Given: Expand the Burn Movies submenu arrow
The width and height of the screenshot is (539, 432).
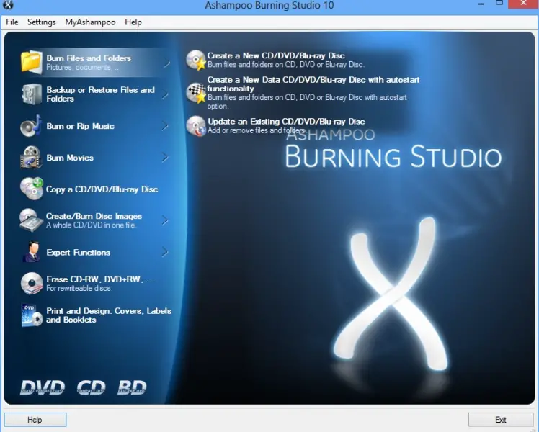Looking at the screenshot, I should [165, 158].
